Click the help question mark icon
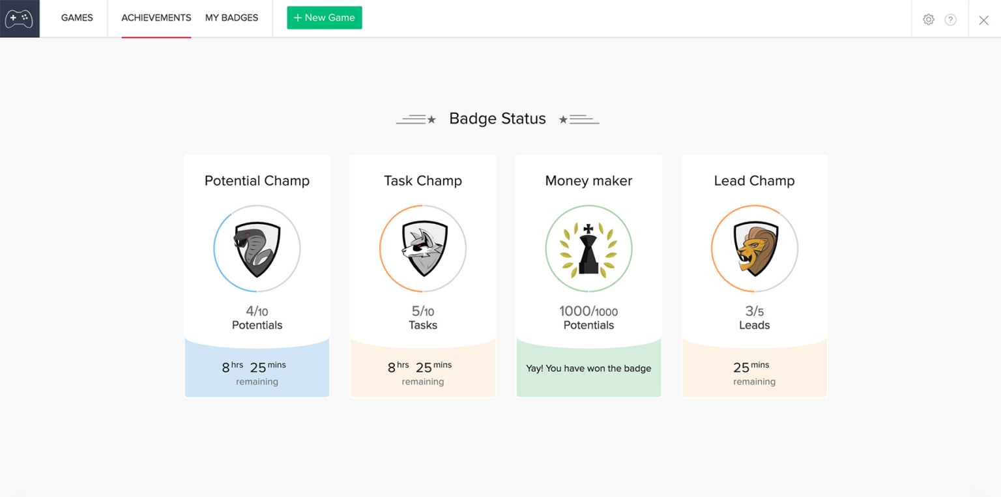This screenshot has width=1001, height=497. 950,19
